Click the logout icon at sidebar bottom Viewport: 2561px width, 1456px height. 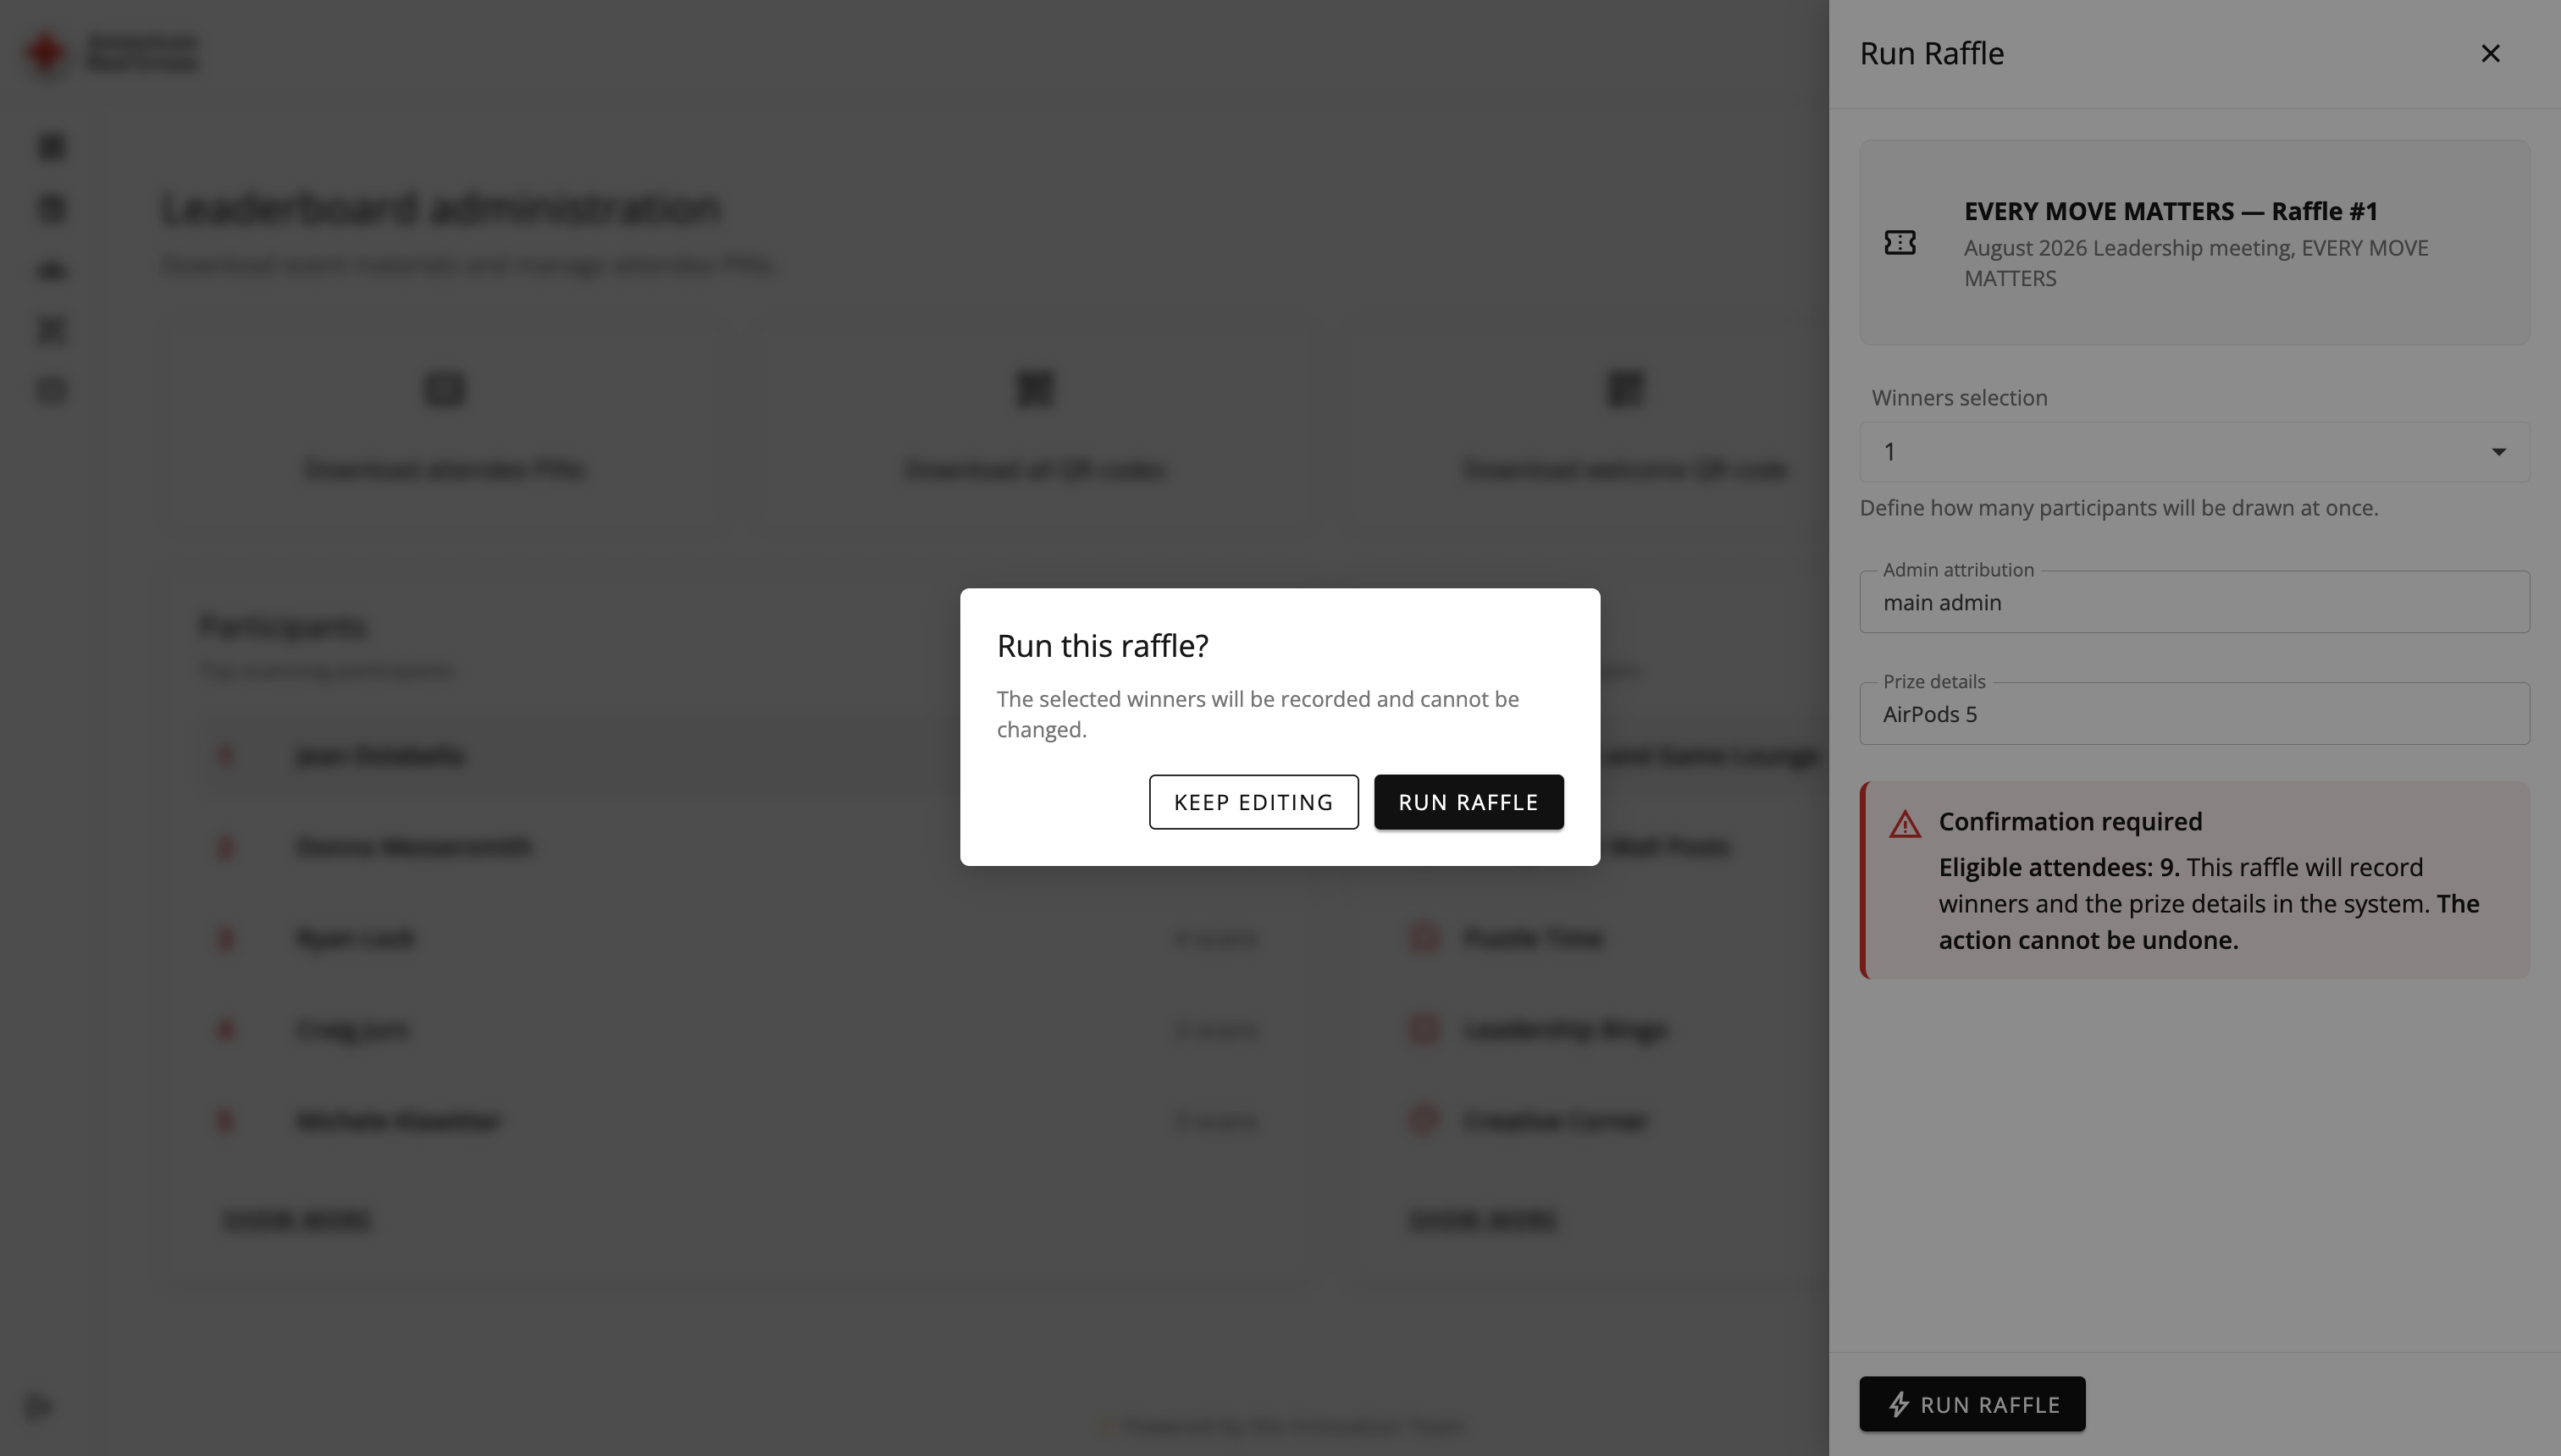[40, 1407]
